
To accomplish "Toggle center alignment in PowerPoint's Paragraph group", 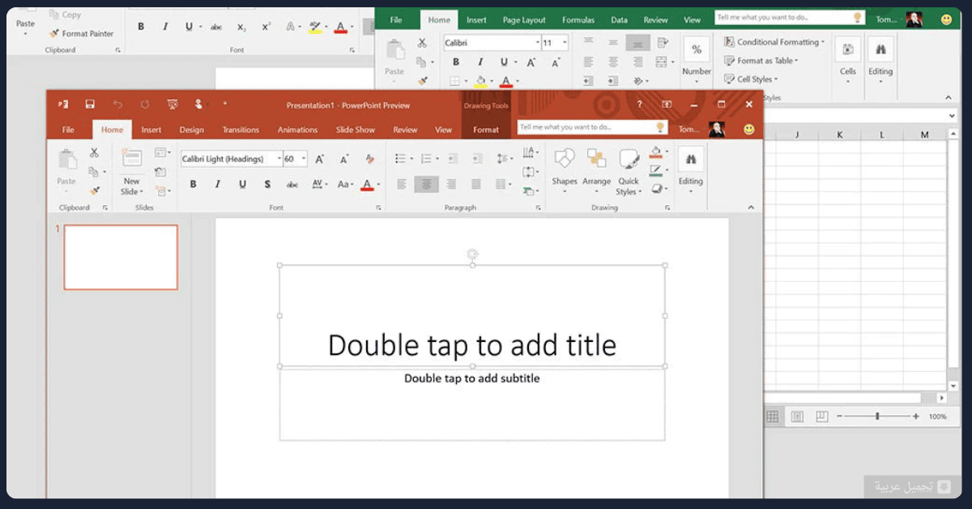I will 427,185.
